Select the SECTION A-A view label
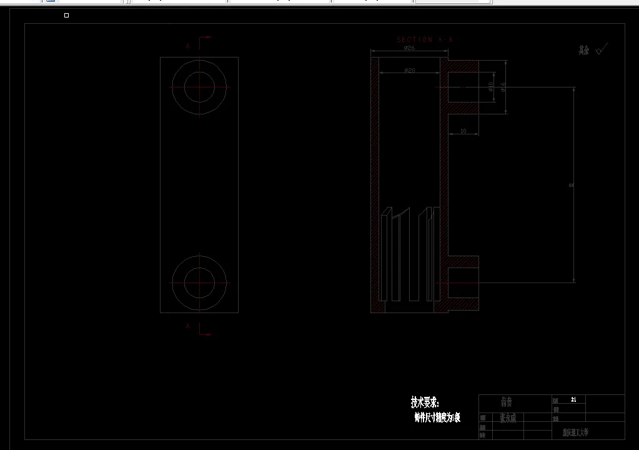639x450 pixels. point(425,39)
